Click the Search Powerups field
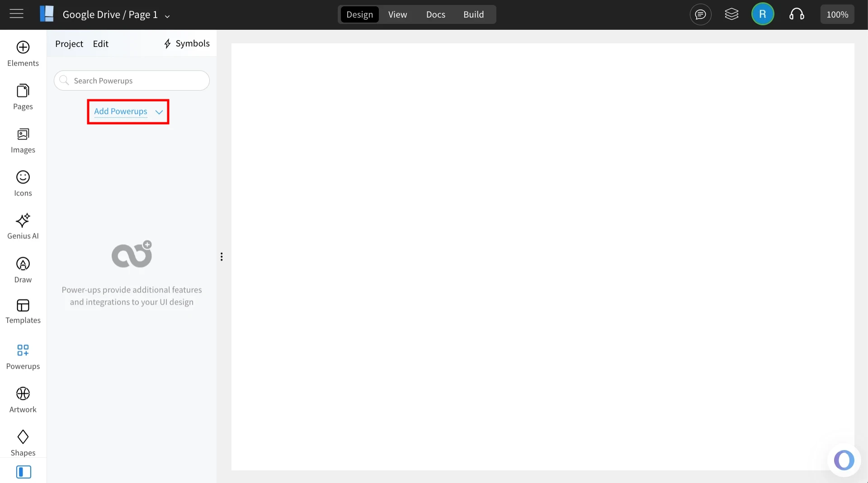 [x=132, y=80]
